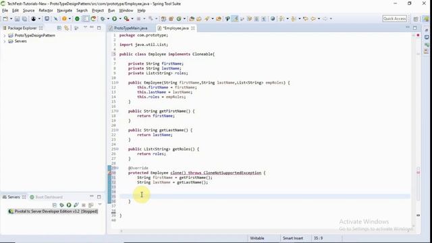Open the Project menu

(x=98, y=11)
